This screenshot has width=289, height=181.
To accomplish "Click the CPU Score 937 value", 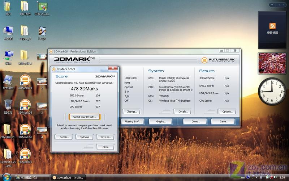I will point(98,107).
